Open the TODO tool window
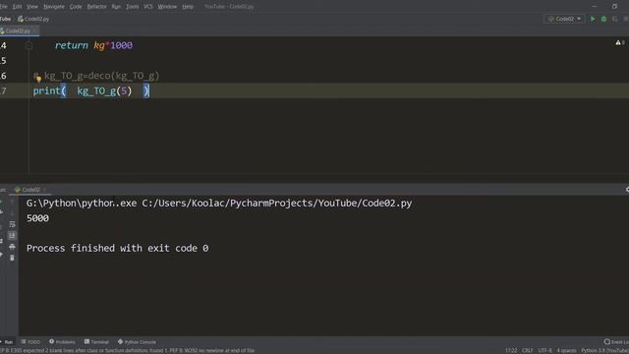The image size is (629, 354). [x=30, y=342]
